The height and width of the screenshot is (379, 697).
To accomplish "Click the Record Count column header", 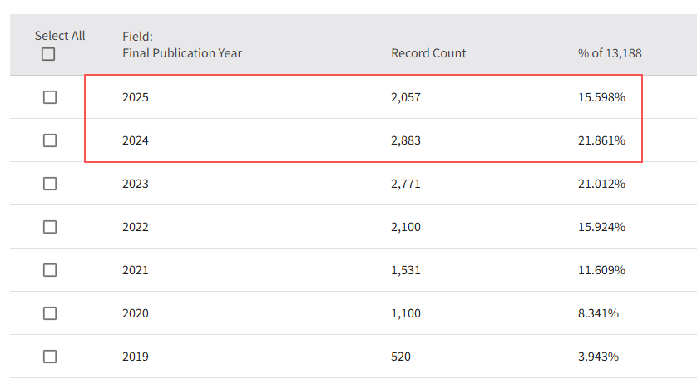I will coord(428,53).
